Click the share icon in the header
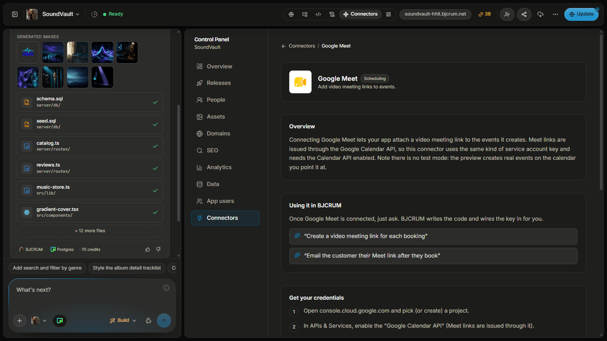607x341 pixels. [524, 14]
